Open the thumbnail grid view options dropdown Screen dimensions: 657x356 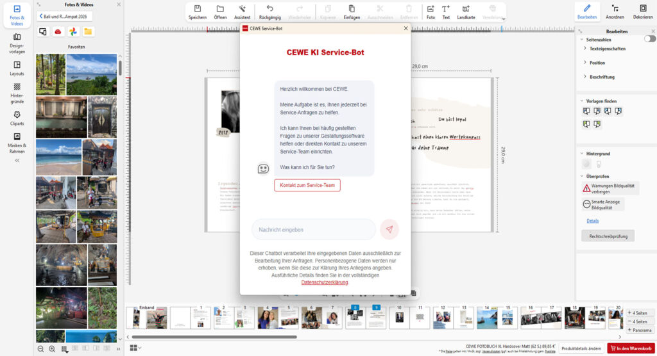point(64,349)
